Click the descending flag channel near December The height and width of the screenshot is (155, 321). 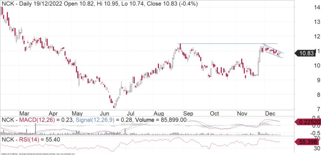tap(274, 51)
